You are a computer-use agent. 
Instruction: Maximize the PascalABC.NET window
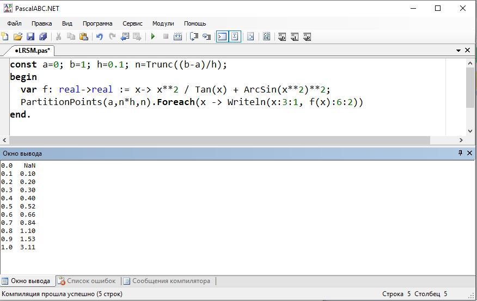point(438,8)
